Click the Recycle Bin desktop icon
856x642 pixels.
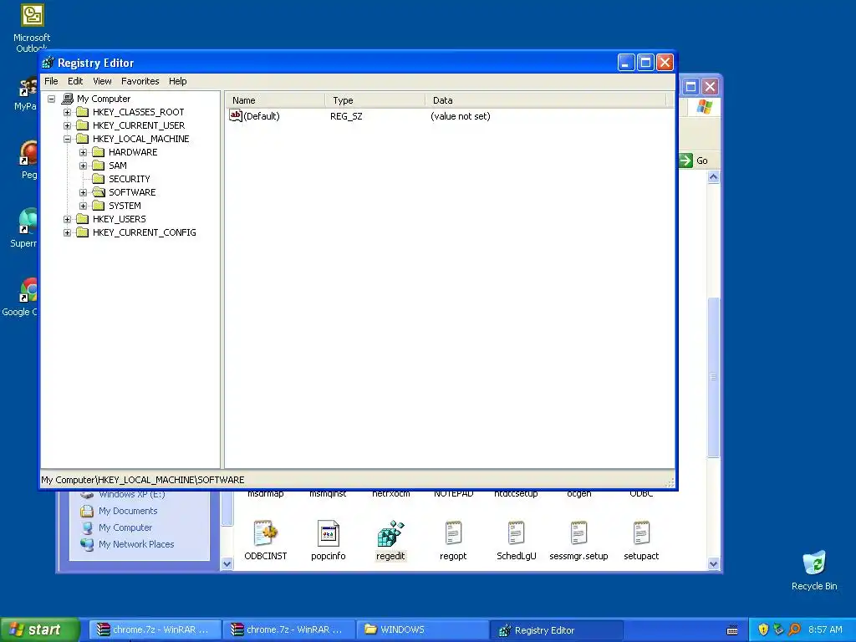[814, 563]
